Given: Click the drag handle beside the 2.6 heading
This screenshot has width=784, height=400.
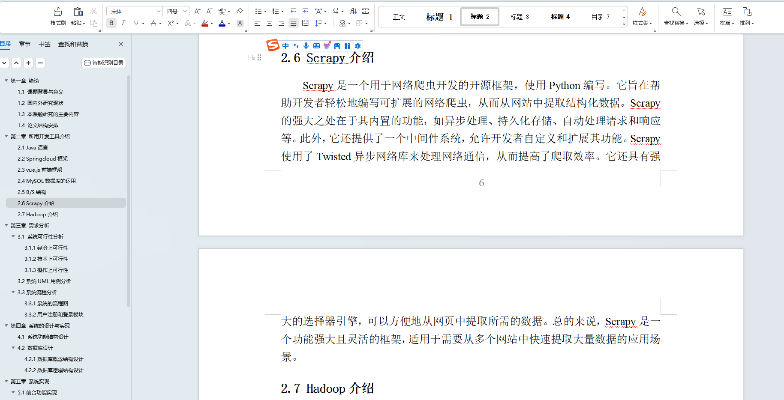Looking at the screenshot, I should point(259,57).
